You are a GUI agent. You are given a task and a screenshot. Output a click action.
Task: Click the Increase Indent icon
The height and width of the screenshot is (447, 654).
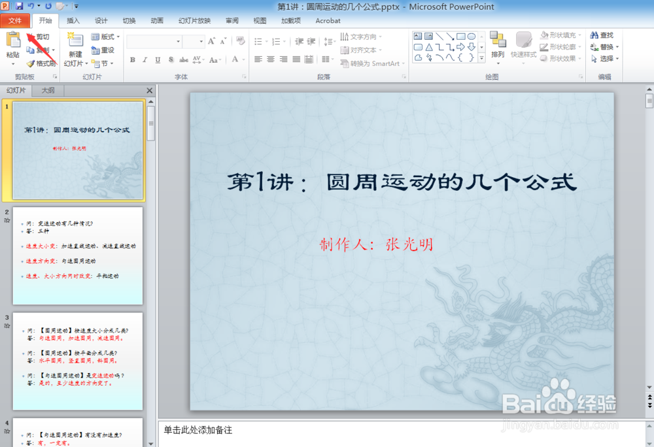coord(311,41)
